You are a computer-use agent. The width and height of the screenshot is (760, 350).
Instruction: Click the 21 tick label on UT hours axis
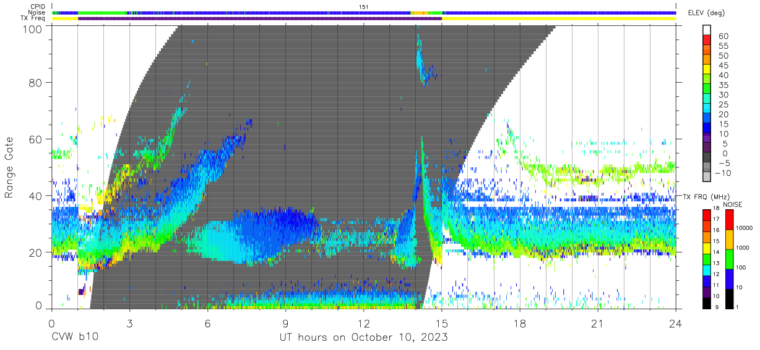click(598, 323)
